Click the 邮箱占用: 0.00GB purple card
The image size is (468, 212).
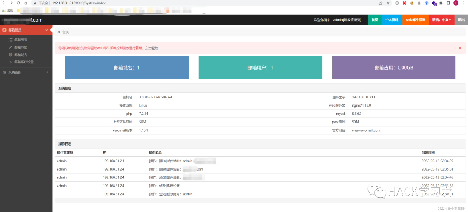pyautogui.click(x=393, y=67)
